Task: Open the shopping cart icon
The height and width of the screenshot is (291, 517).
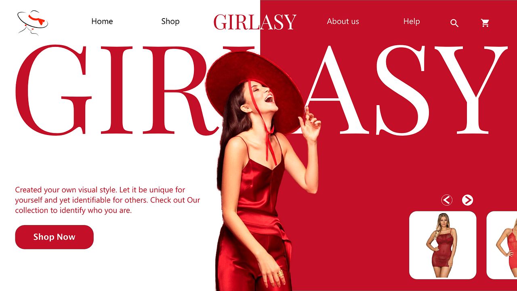Action: tap(485, 23)
